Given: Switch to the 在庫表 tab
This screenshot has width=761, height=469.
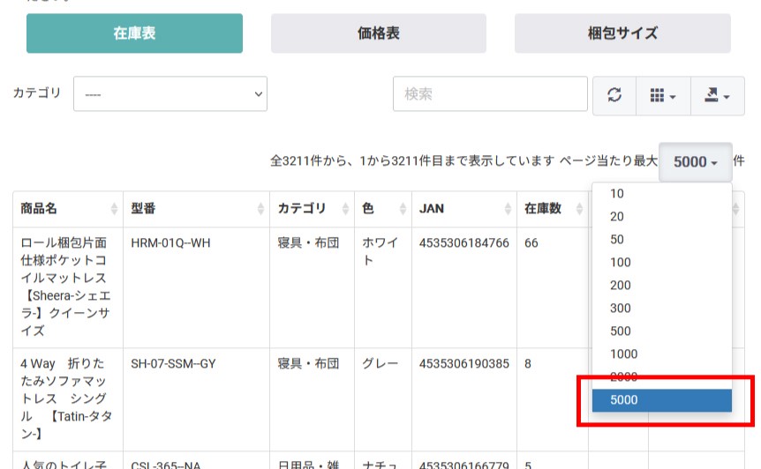Looking at the screenshot, I should click(x=134, y=33).
